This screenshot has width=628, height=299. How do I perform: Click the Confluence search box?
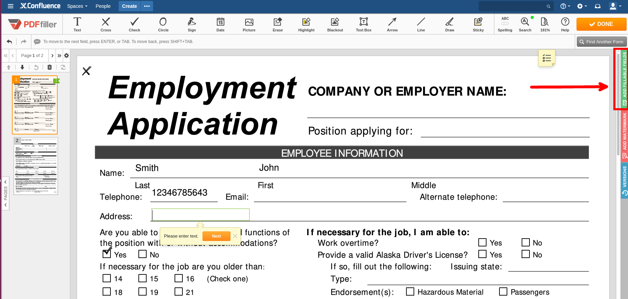tap(515, 6)
